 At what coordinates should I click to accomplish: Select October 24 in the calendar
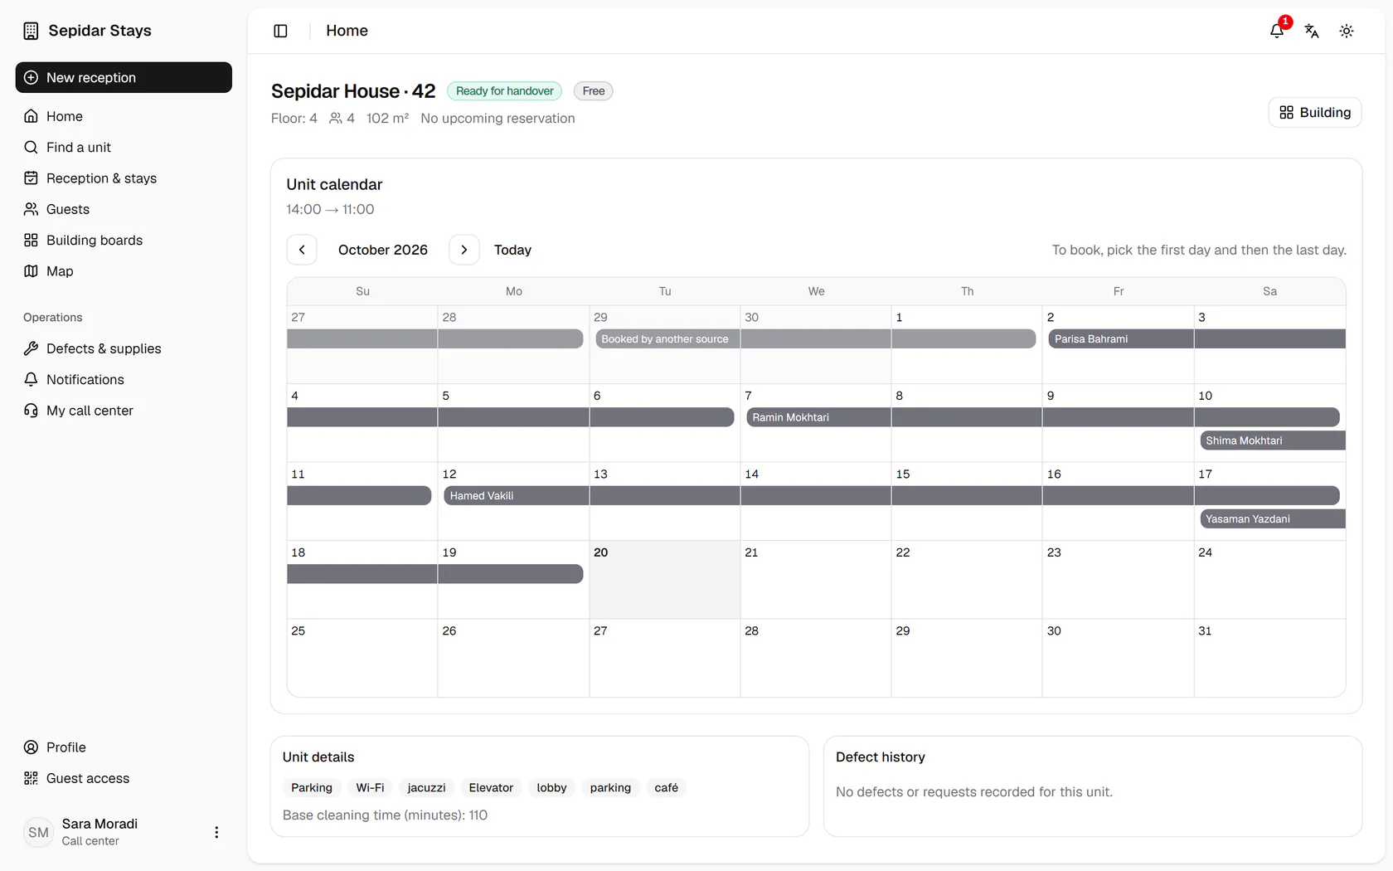click(x=1269, y=580)
